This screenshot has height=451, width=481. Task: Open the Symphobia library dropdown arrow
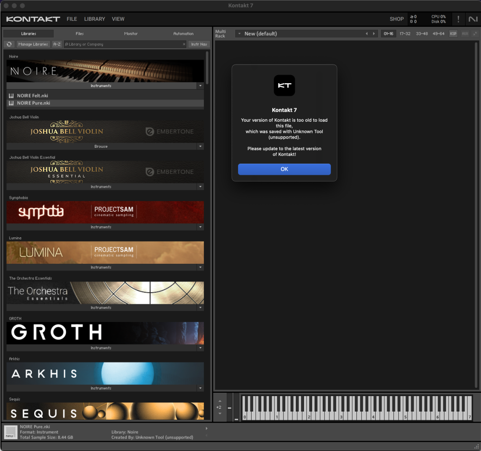click(200, 227)
